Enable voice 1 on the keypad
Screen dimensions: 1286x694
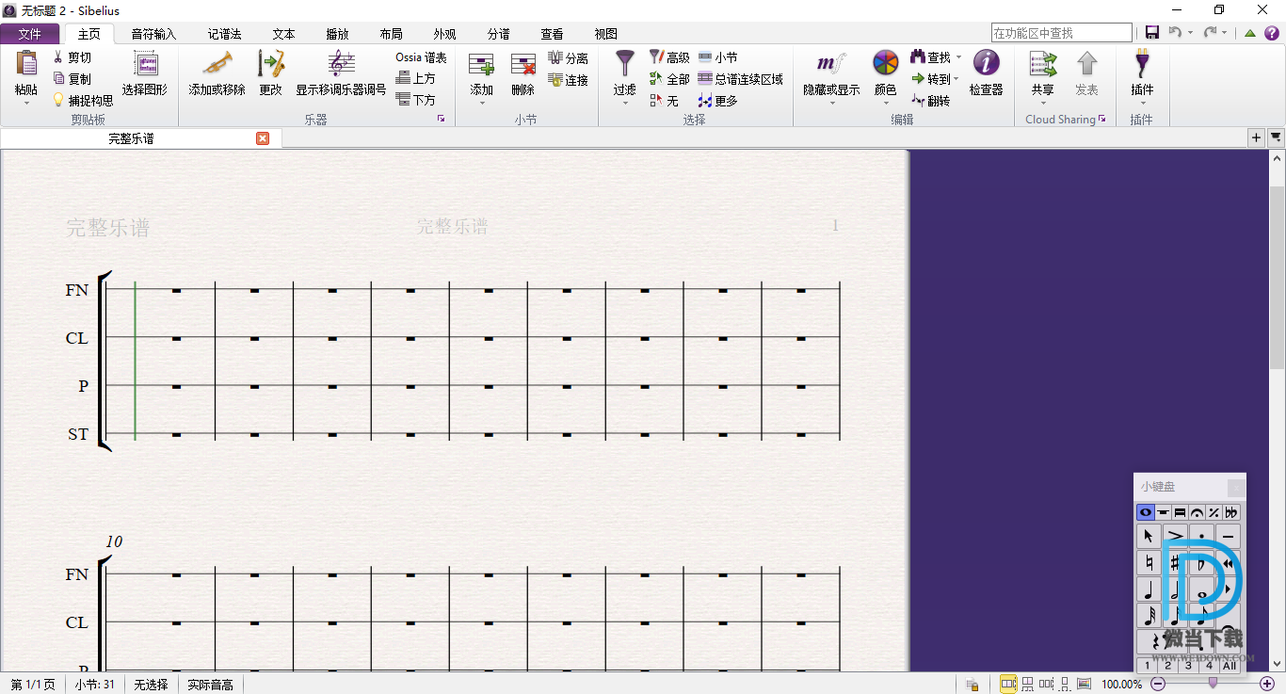click(1147, 666)
